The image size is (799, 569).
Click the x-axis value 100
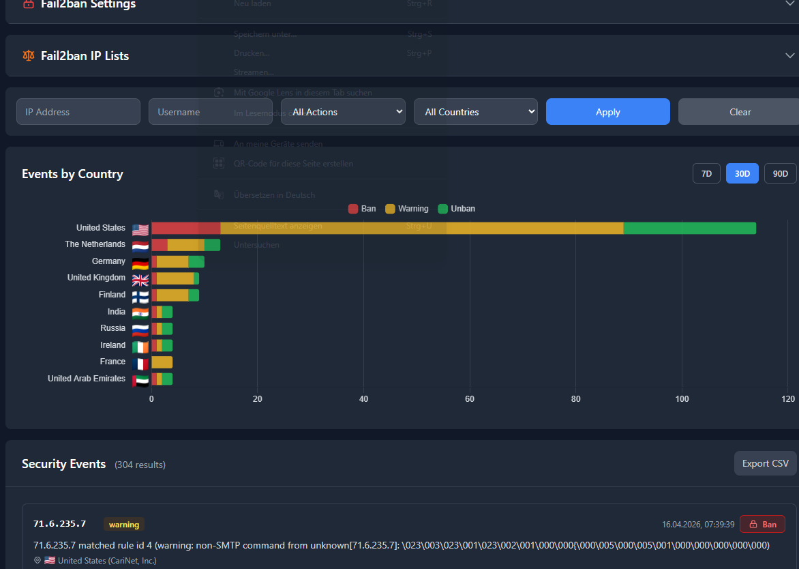pos(682,398)
